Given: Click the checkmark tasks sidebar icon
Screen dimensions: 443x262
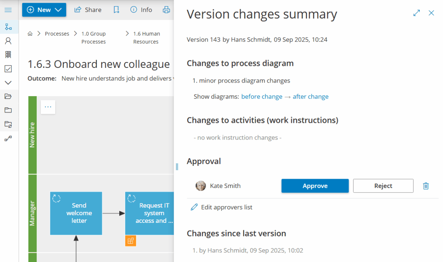Looking at the screenshot, I should click(8, 69).
